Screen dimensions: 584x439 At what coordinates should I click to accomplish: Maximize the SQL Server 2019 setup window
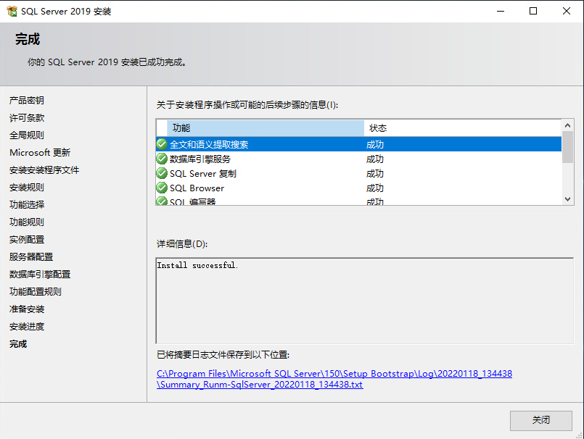(x=533, y=11)
